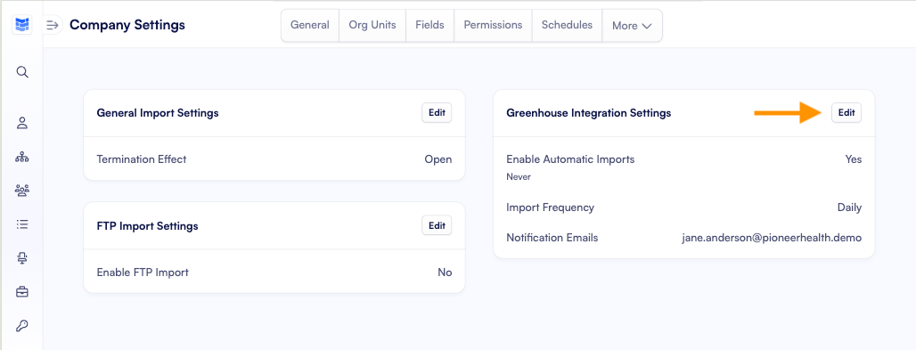Click the No value for FTP import
Image resolution: width=916 pixels, height=350 pixels.
point(445,273)
